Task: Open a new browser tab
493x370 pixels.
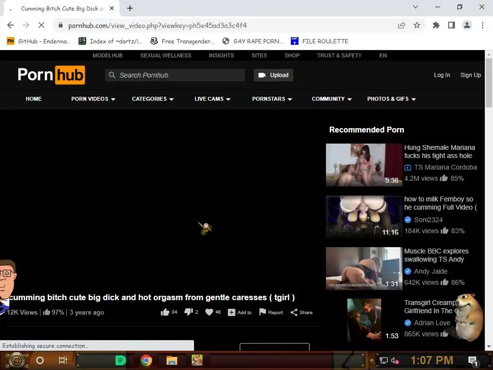Action: click(130, 9)
